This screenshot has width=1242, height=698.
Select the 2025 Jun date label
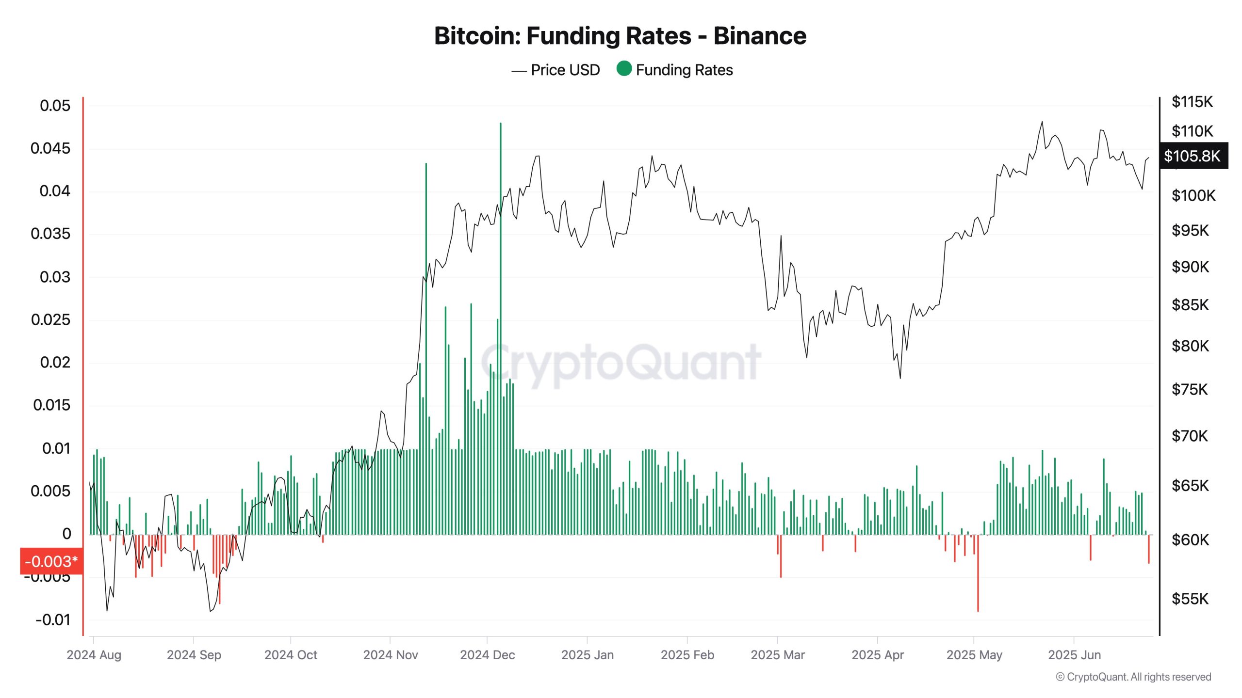(1074, 655)
